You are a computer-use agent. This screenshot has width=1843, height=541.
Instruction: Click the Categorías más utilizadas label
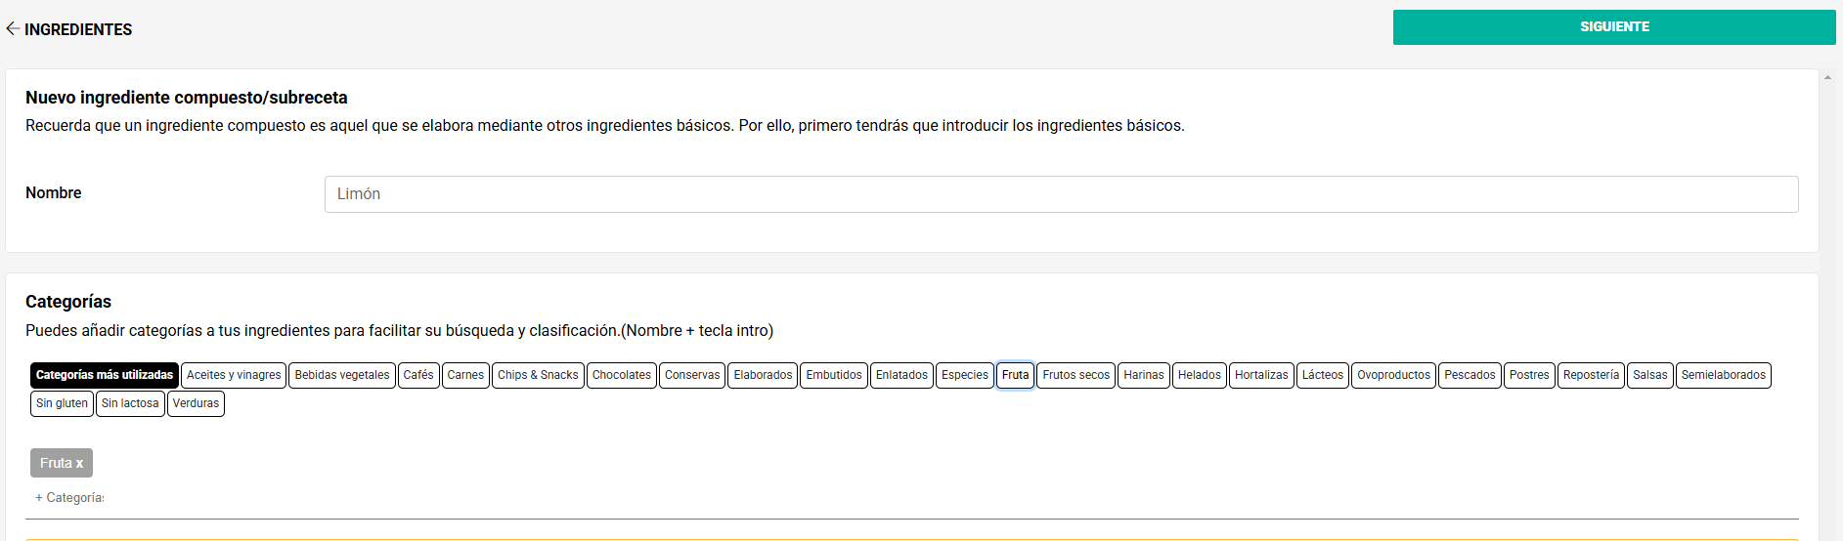pyautogui.click(x=105, y=375)
